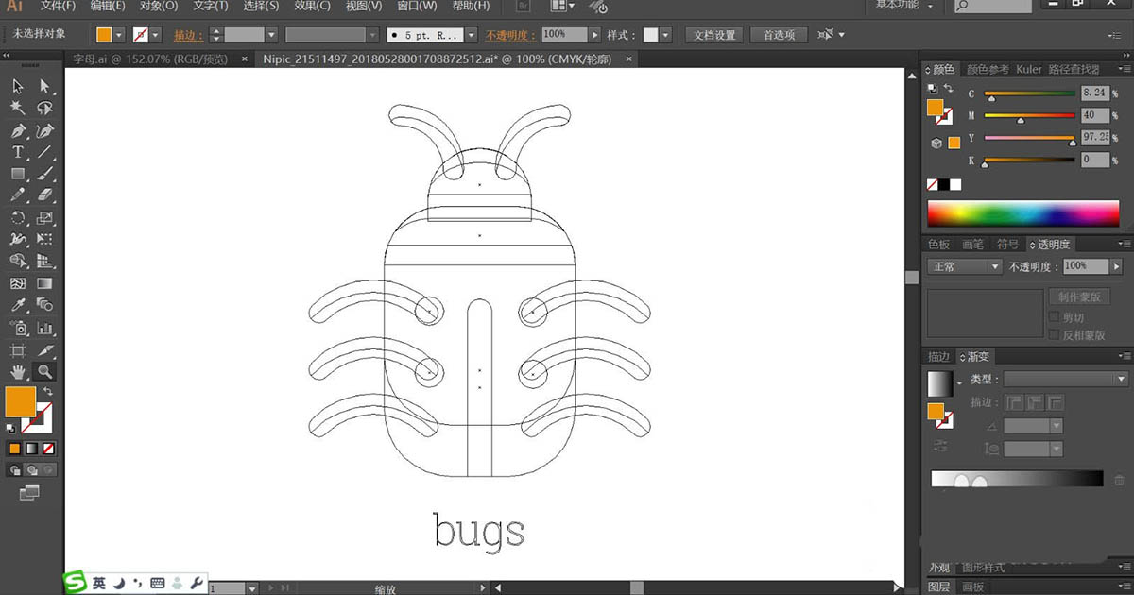This screenshot has height=595, width=1134.
Task: Select the Pen tool
Action: pyautogui.click(x=18, y=130)
